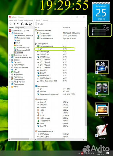Click the База данных icon in tree
The image size is (113, 156).
(12, 84)
